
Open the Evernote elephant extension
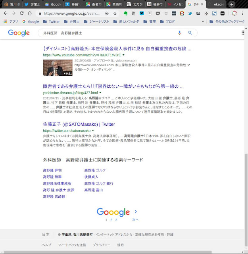[125, 13]
